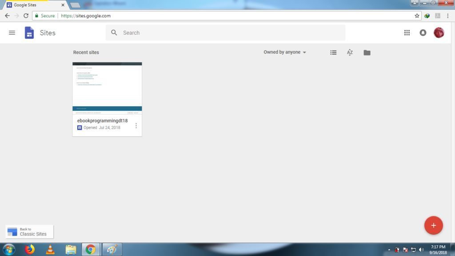Image resolution: width=455 pixels, height=256 pixels.
Task: Go back to Classic Sites
Action: click(x=29, y=232)
